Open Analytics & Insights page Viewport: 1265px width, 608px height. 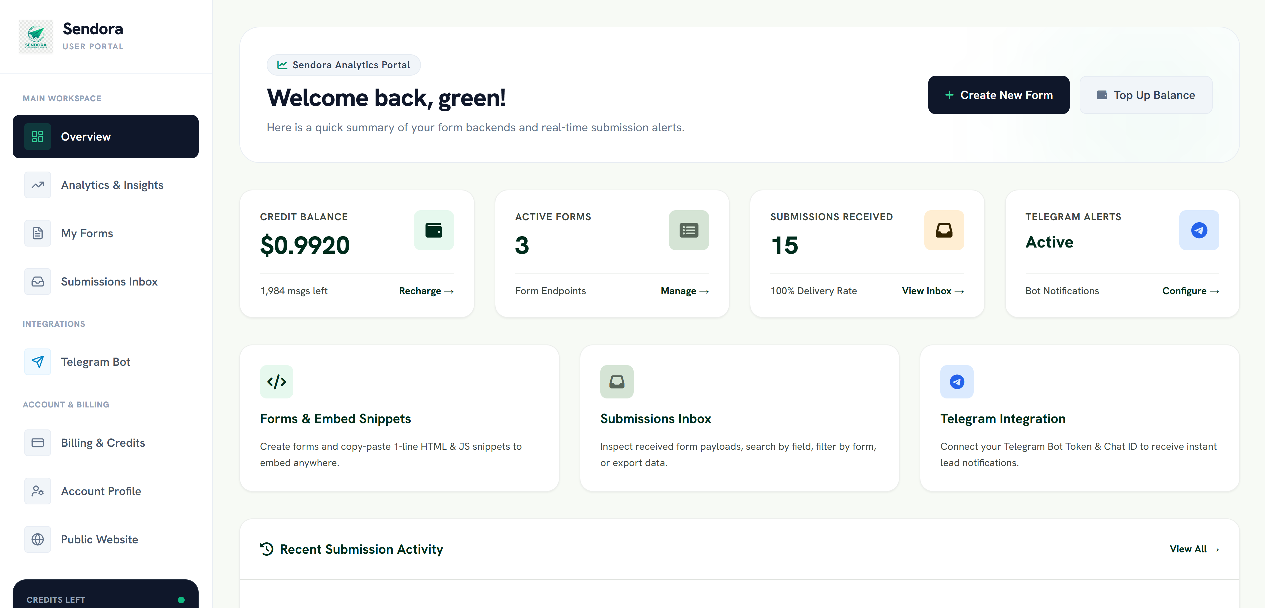[106, 185]
